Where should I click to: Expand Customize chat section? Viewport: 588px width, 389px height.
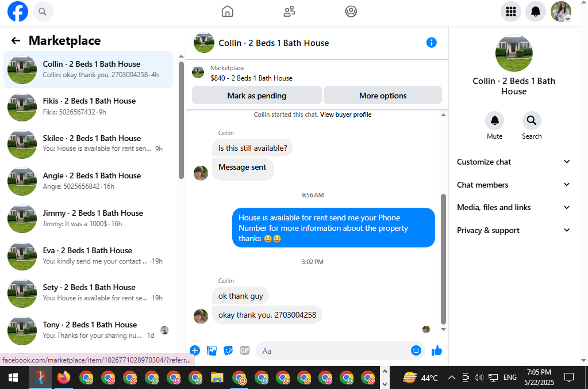513,162
